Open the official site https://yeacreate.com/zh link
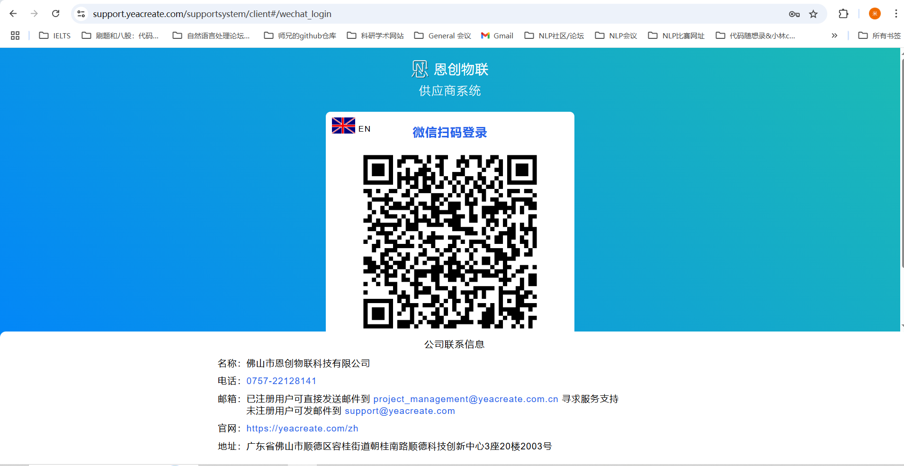Viewport: 904px width, 466px height. click(302, 429)
